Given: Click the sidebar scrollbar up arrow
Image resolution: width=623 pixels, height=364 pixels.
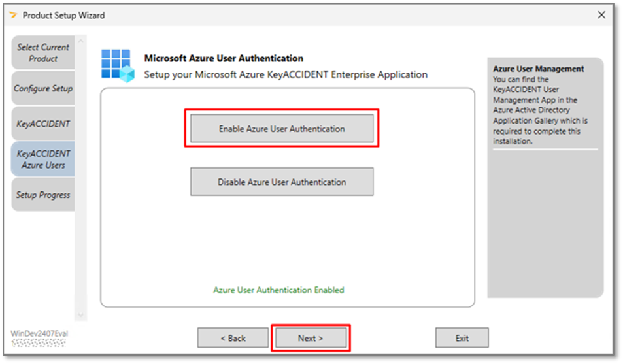Looking at the screenshot, I should click(x=81, y=41).
